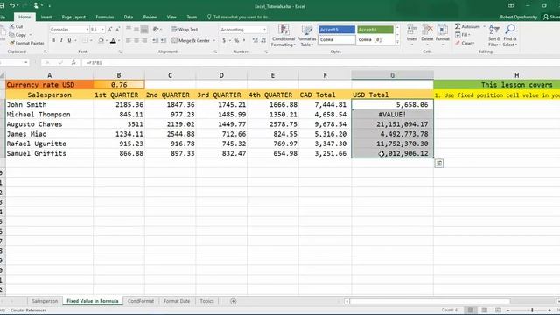The width and height of the screenshot is (560, 315).
Task: Toggle Underline formatting
Action: (x=69, y=40)
